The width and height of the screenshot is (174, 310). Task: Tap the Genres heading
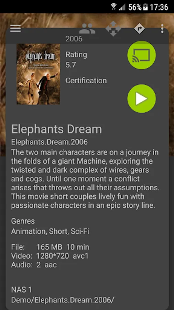click(23, 221)
